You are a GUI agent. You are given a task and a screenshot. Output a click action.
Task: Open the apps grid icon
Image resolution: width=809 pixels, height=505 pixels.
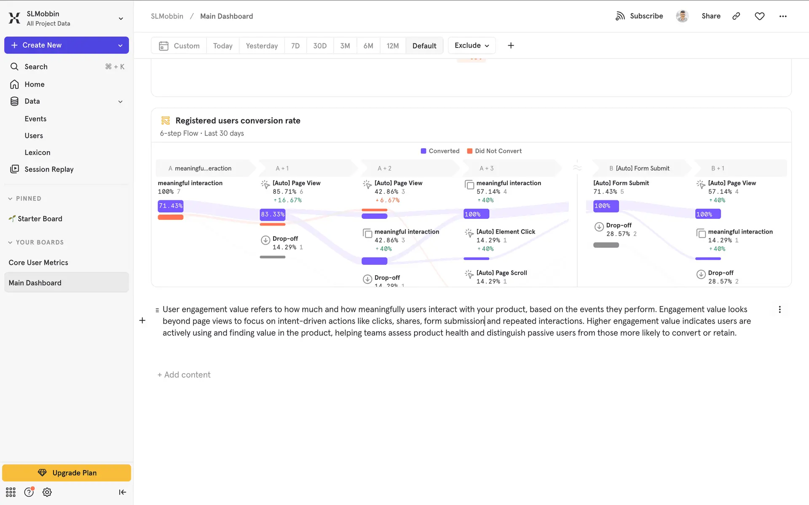point(11,492)
